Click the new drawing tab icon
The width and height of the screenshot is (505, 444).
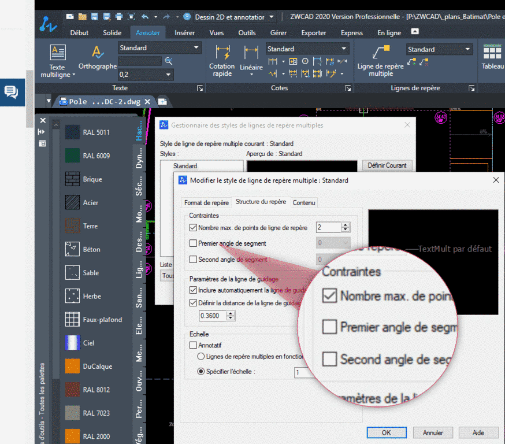pos(163,102)
